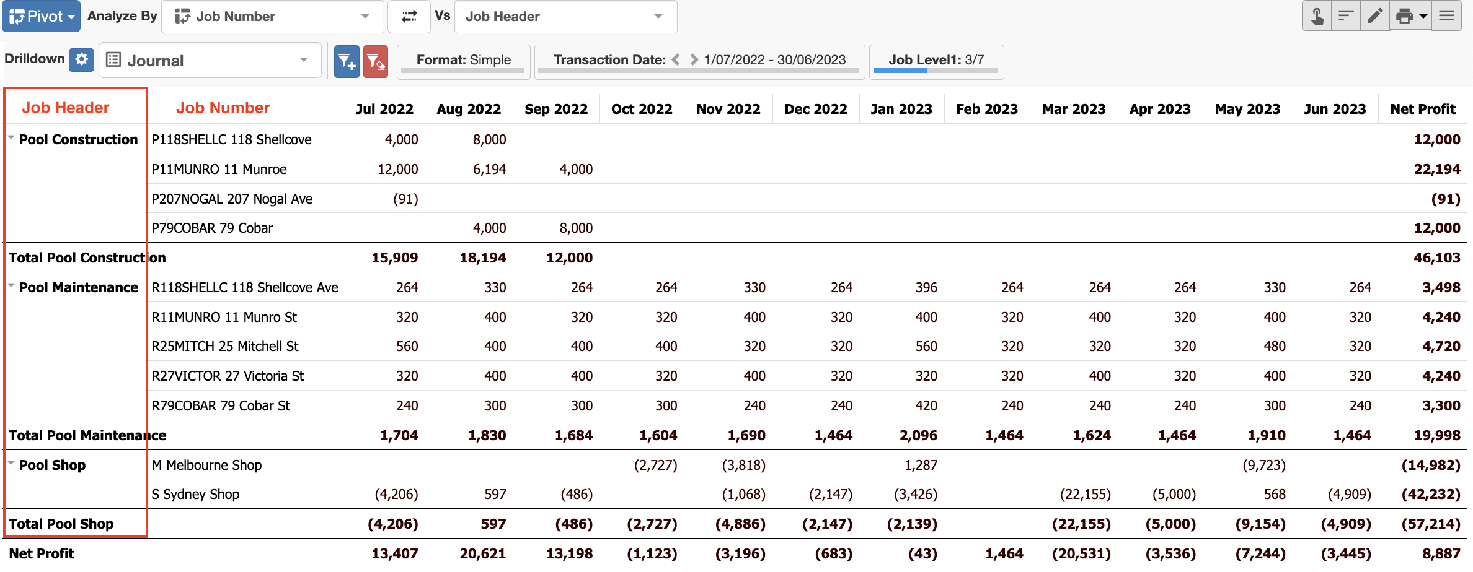Click the Total Pool Maintenance row label

87,435
